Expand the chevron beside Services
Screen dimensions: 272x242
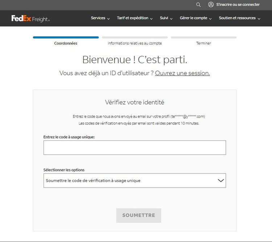108,19
